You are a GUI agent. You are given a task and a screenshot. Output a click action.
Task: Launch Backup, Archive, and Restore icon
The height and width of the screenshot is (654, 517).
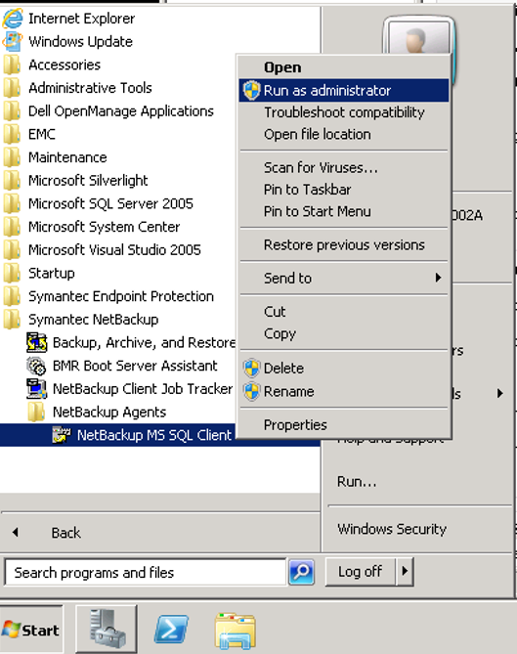tap(37, 343)
